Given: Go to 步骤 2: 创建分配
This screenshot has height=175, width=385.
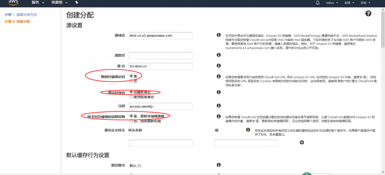Looking at the screenshot, I should [x=17, y=21].
